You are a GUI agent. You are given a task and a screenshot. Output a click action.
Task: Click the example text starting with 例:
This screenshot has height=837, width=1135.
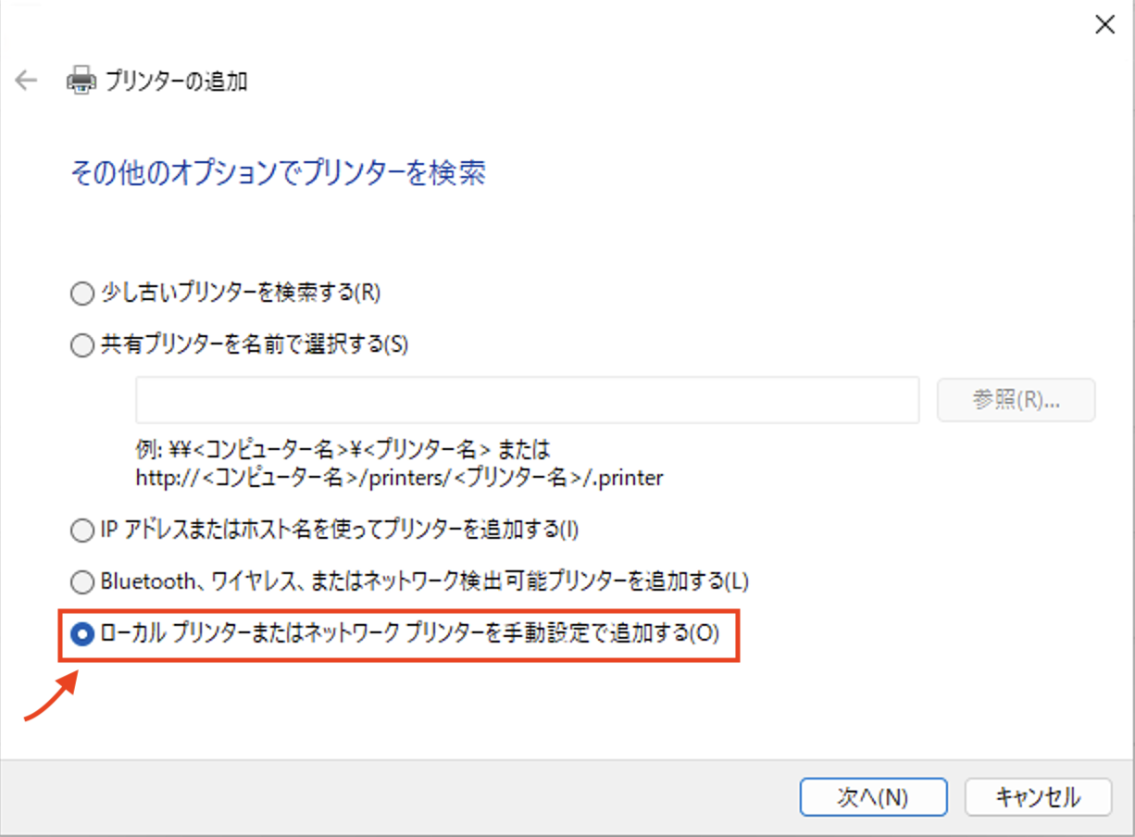343,451
